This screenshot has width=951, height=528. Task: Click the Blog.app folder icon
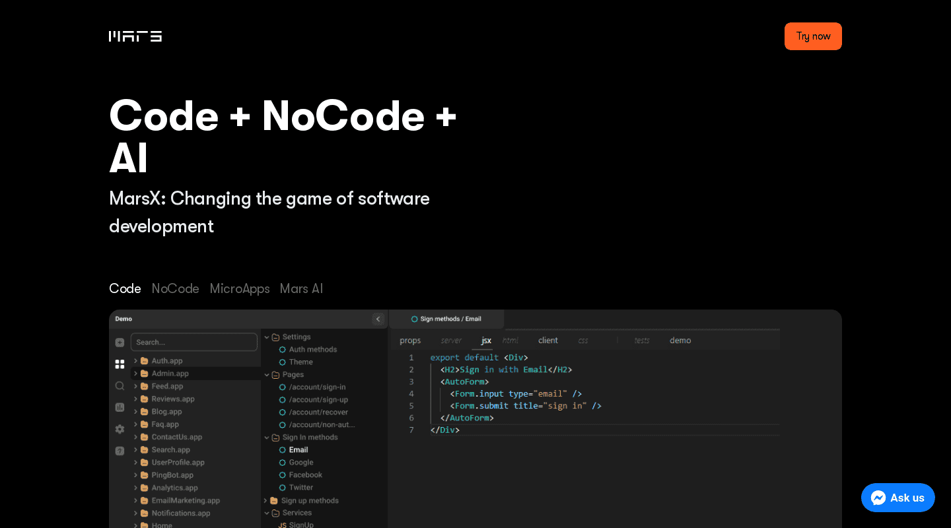(x=145, y=411)
